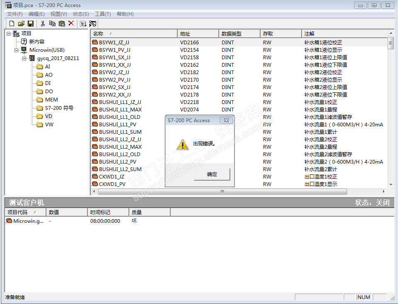Click the 注解 column header
This screenshot has width=398, height=304.
click(345, 34)
